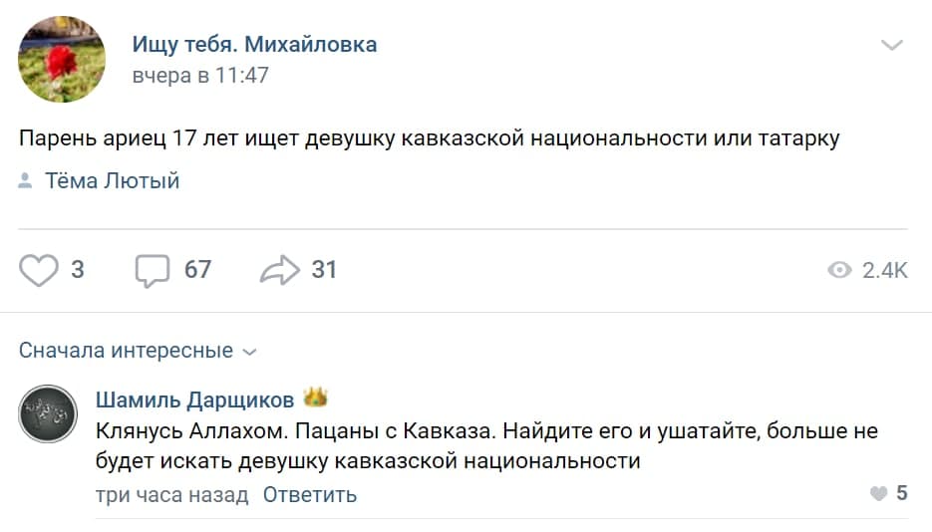Open the post options chevron menu
Screen dimensions: 932x532
(x=891, y=46)
